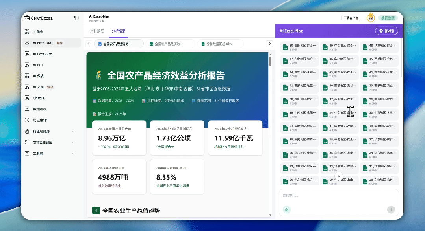Click the 全国农业生产总值趋势 section heading
This screenshot has height=231, width=425.
[x=131, y=211]
